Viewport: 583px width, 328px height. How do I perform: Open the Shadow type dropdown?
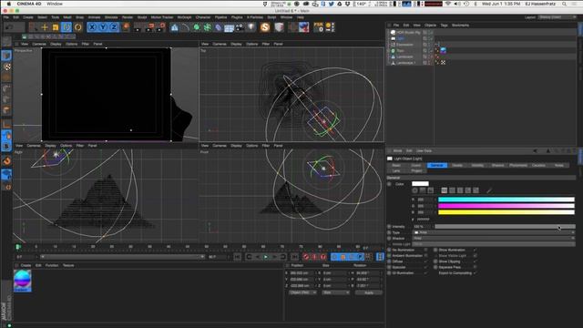pos(494,239)
